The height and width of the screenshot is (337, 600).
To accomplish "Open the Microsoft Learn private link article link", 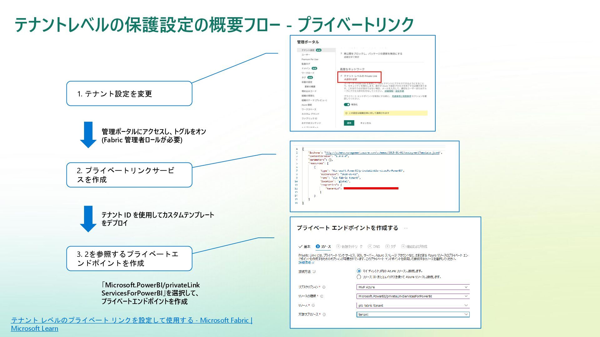I will pos(132,324).
